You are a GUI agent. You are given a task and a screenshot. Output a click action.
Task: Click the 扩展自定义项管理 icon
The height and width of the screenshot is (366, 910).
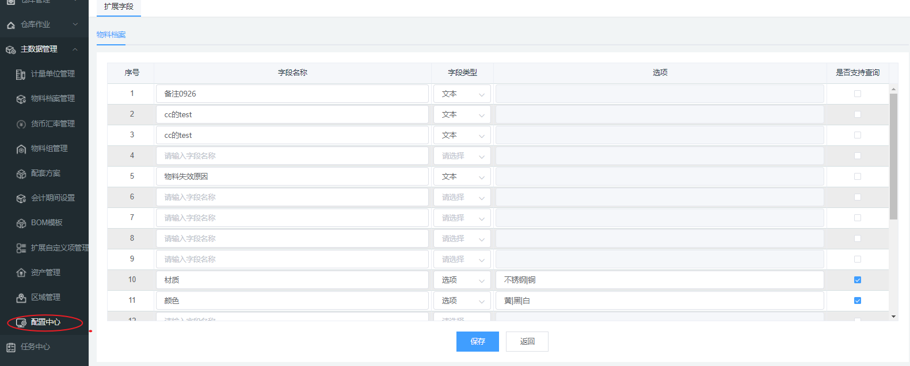pos(21,248)
